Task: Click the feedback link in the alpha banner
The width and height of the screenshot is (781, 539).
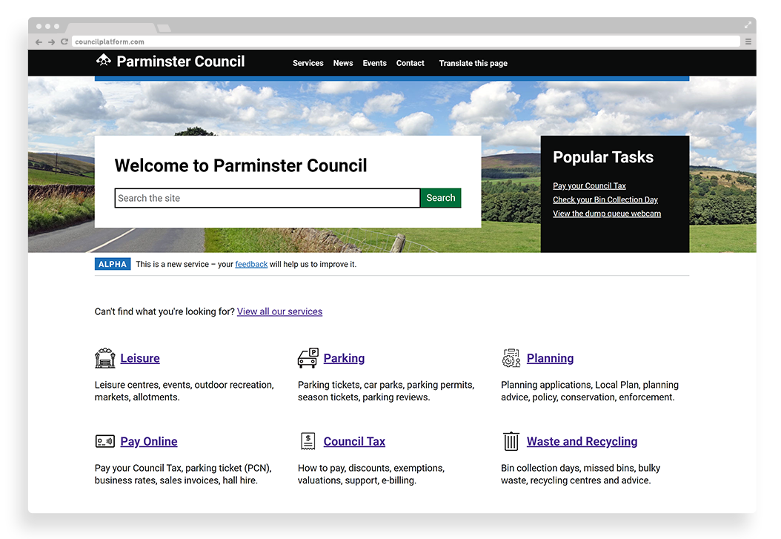Action: (x=251, y=264)
